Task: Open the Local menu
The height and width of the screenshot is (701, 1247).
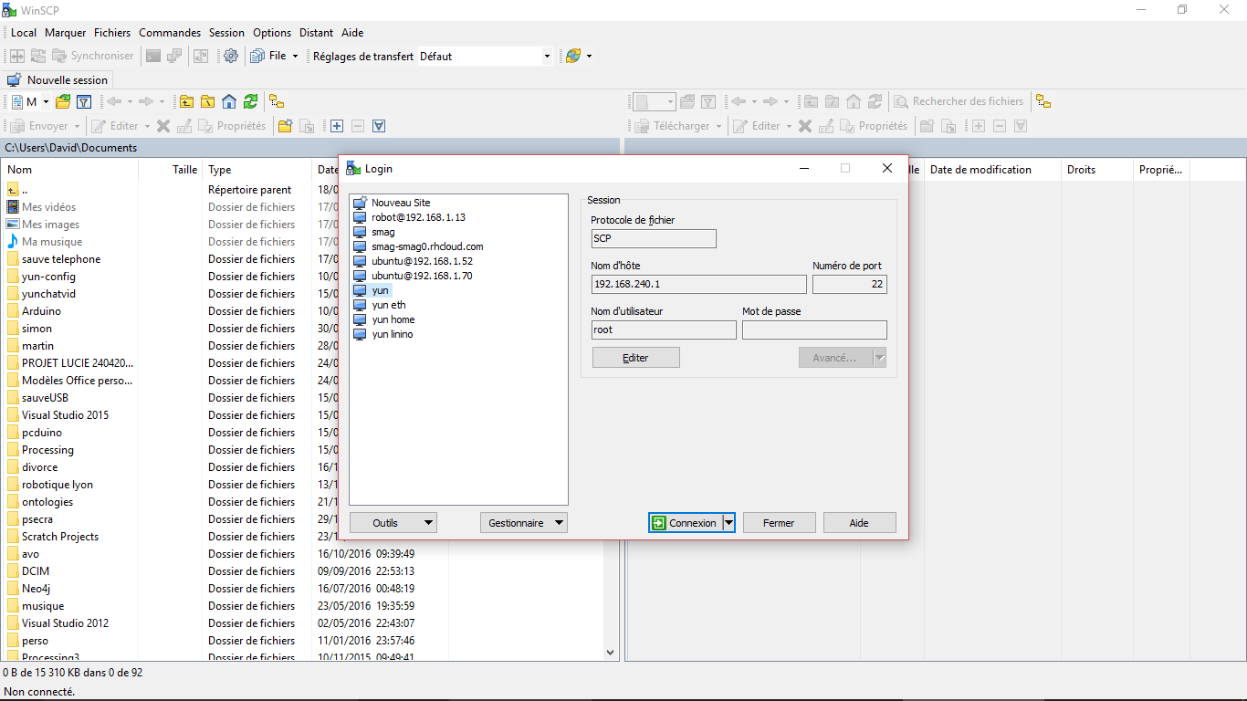Action: click(x=24, y=33)
